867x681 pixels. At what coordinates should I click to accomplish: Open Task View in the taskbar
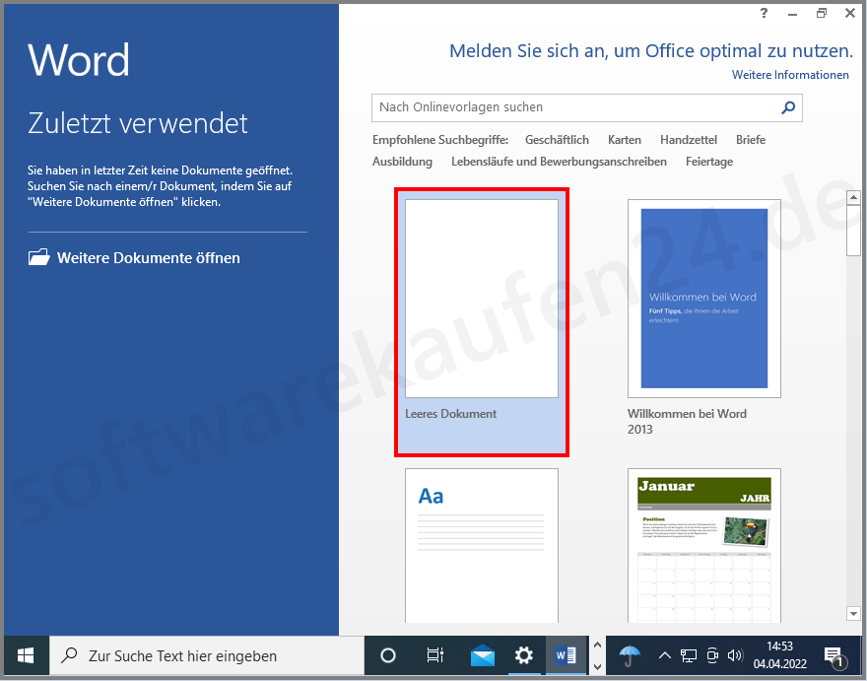[434, 655]
